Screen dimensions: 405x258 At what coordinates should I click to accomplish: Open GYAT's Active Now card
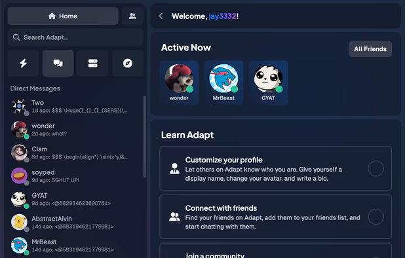point(268,83)
